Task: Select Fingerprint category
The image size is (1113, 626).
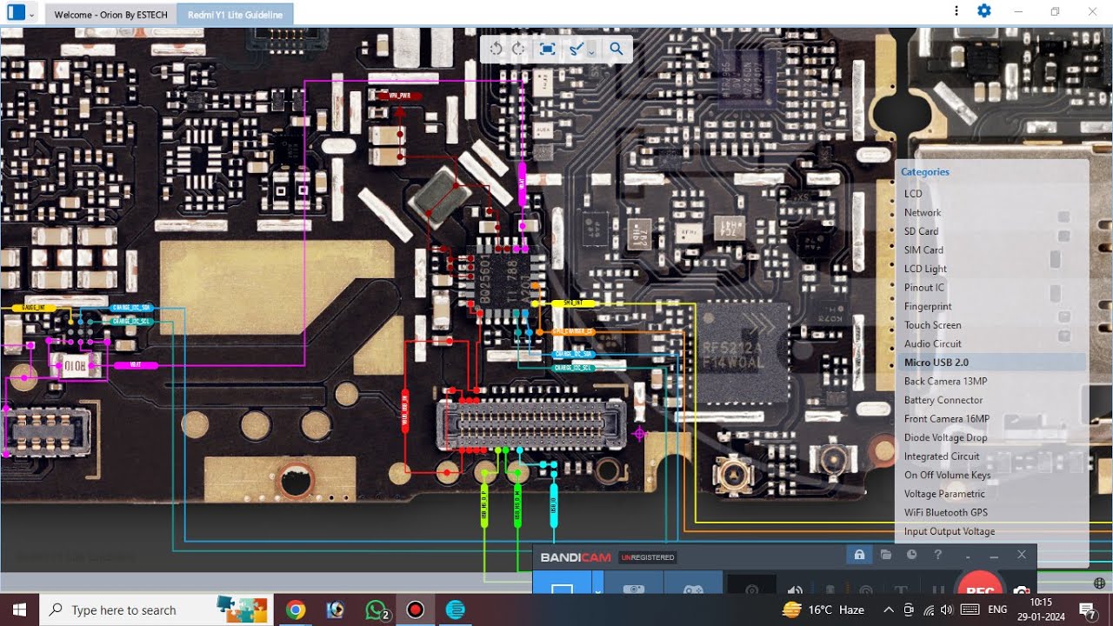Action: [x=928, y=306]
